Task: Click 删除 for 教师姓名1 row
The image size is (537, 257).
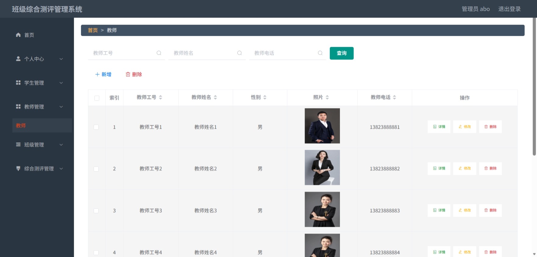Action: click(x=490, y=127)
